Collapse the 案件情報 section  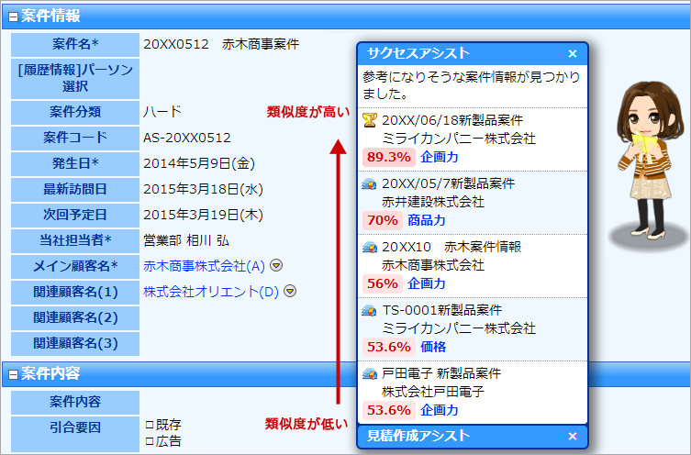[x=13, y=17]
